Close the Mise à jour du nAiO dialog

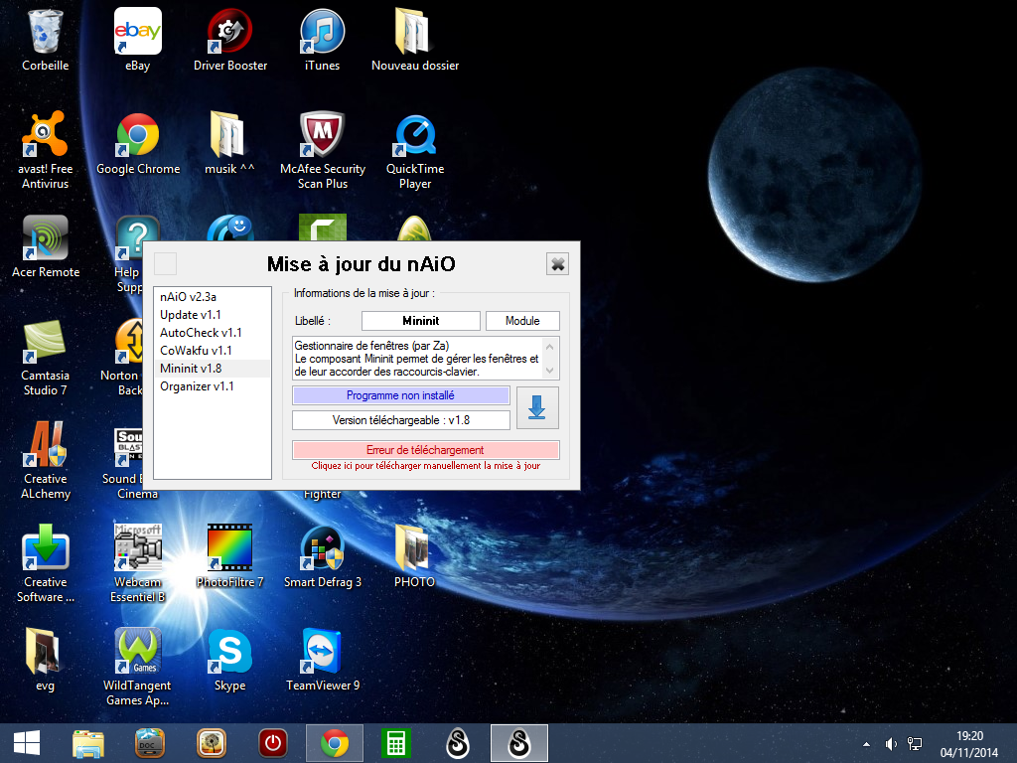point(557,263)
